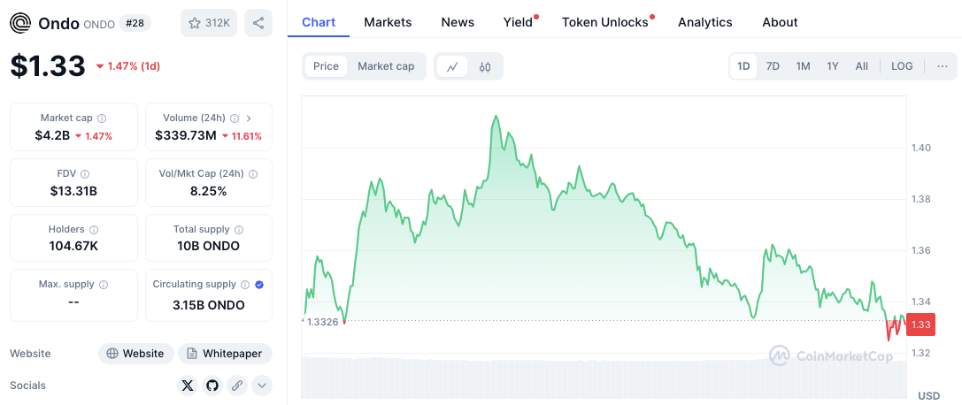This screenshot has width=962, height=405.
Task: Open the Token Unlocks tab
Action: pyautogui.click(x=605, y=23)
